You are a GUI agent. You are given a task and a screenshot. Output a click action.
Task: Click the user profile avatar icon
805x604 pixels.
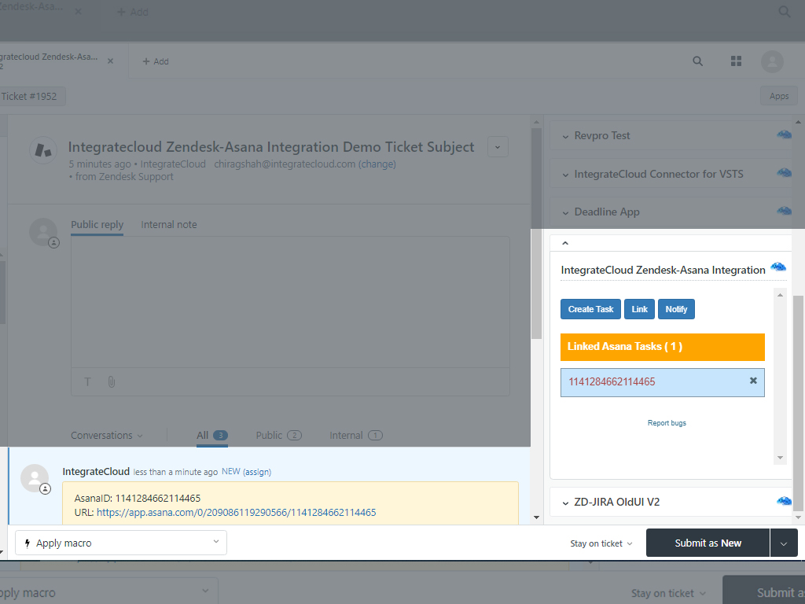pos(772,61)
